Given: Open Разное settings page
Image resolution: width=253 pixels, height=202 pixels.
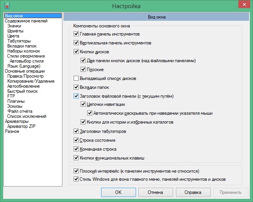Looking at the screenshot, I should 12,131.
